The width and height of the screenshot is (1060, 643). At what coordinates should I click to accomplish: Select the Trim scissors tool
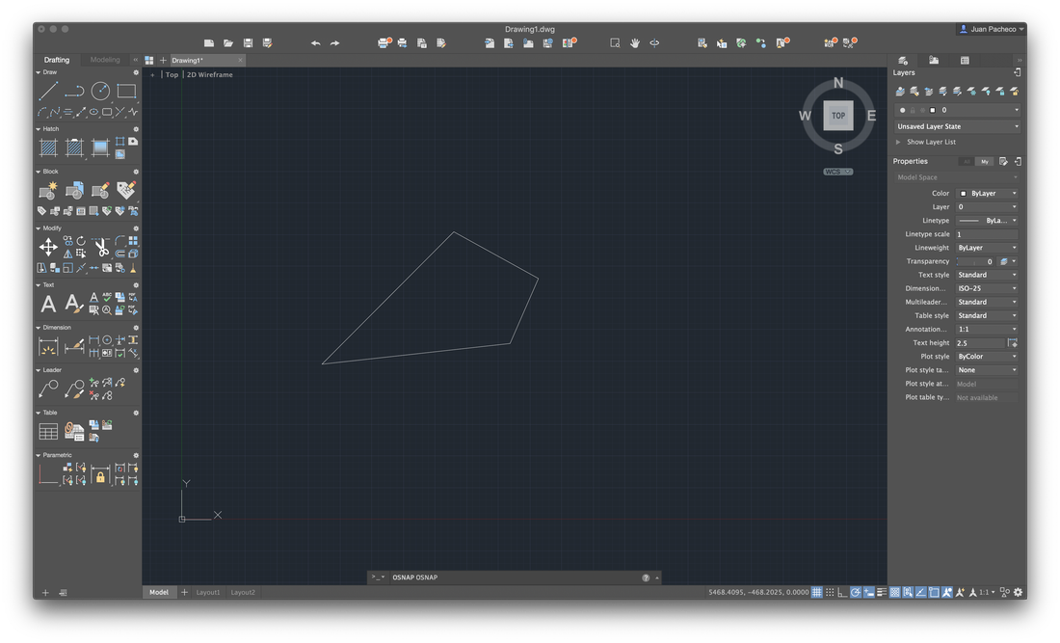coord(101,248)
